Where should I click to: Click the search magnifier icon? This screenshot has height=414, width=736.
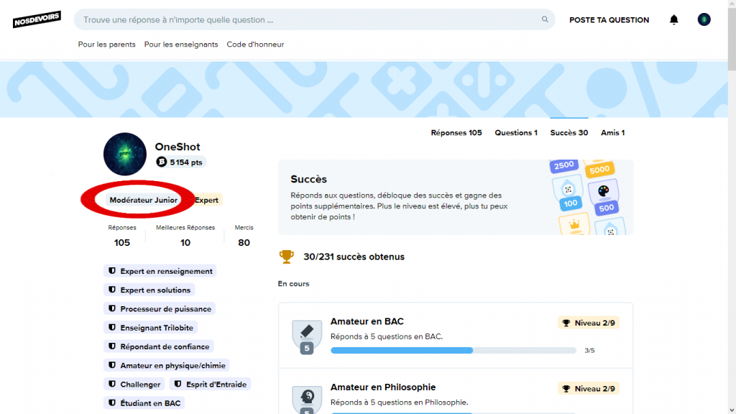(x=545, y=19)
